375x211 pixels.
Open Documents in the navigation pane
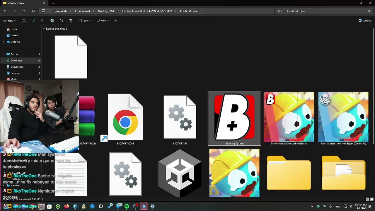pyautogui.click(x=16, y=67)
